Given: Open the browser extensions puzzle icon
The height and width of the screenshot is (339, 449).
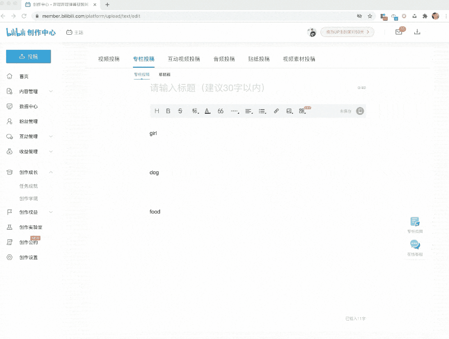Looking at the screenshot, I should click(x=425, y=16).
